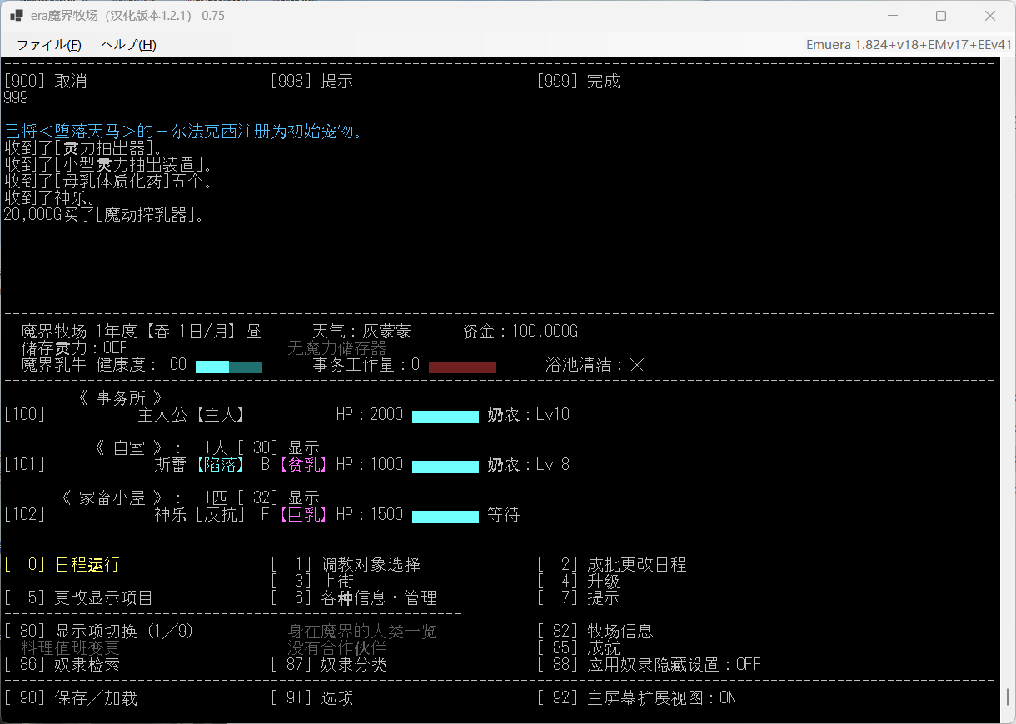Screen dimensions: 1016x724
Task: Open [1] 调教对象选择
Action: [346, 565]
